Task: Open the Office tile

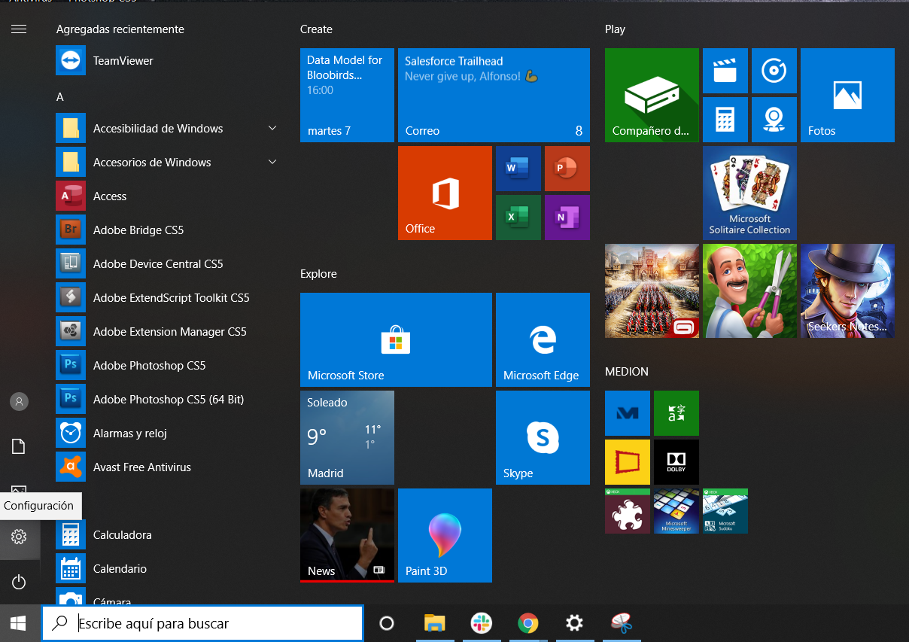Action: (445, 193)
